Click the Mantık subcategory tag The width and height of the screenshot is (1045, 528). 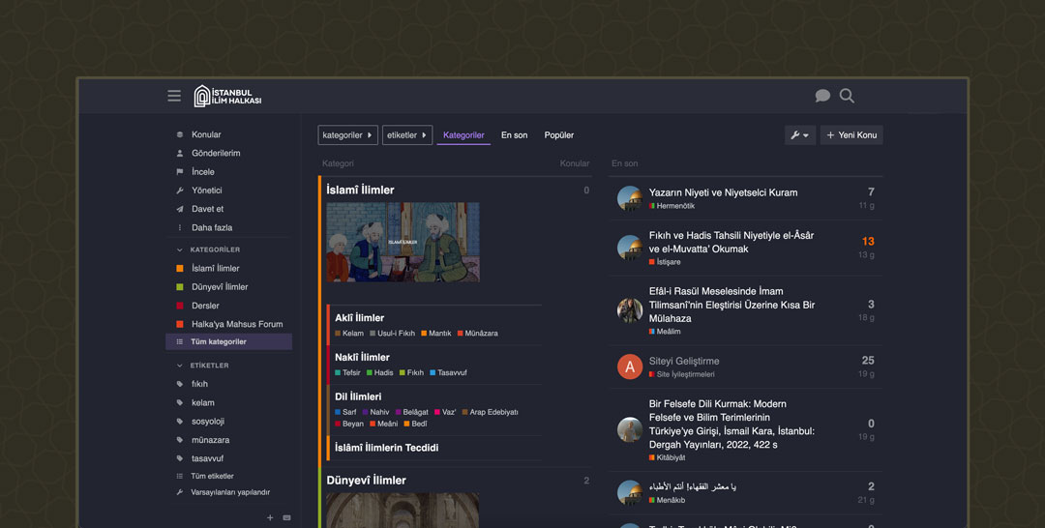[x=435, y=334]
